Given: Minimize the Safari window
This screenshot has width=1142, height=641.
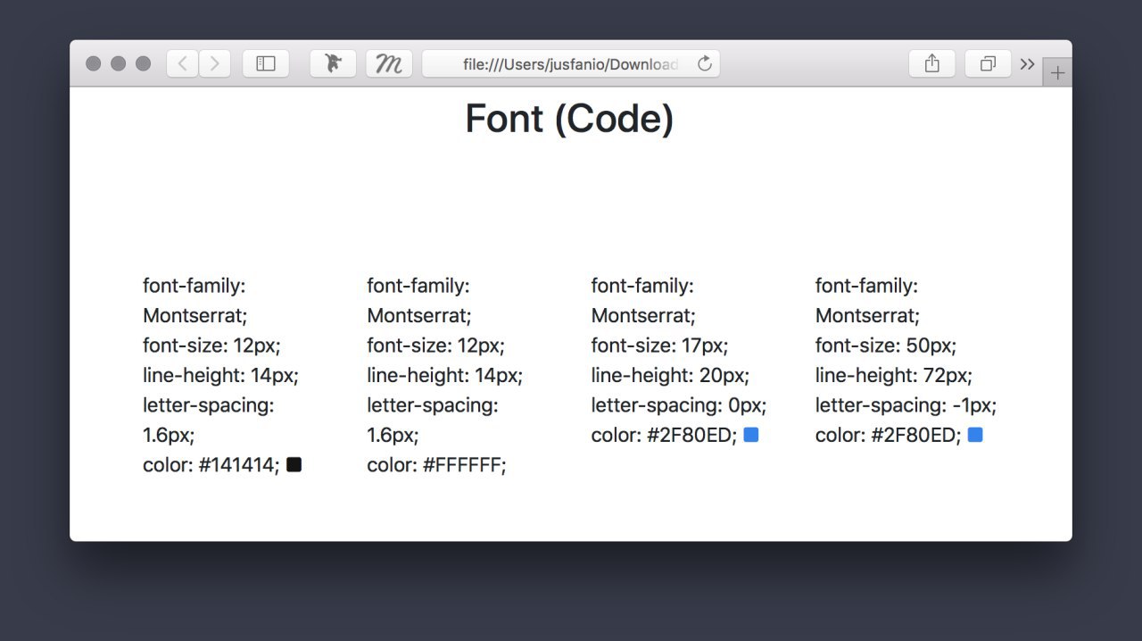Looking at the screenshot, I should pos(118,63).
